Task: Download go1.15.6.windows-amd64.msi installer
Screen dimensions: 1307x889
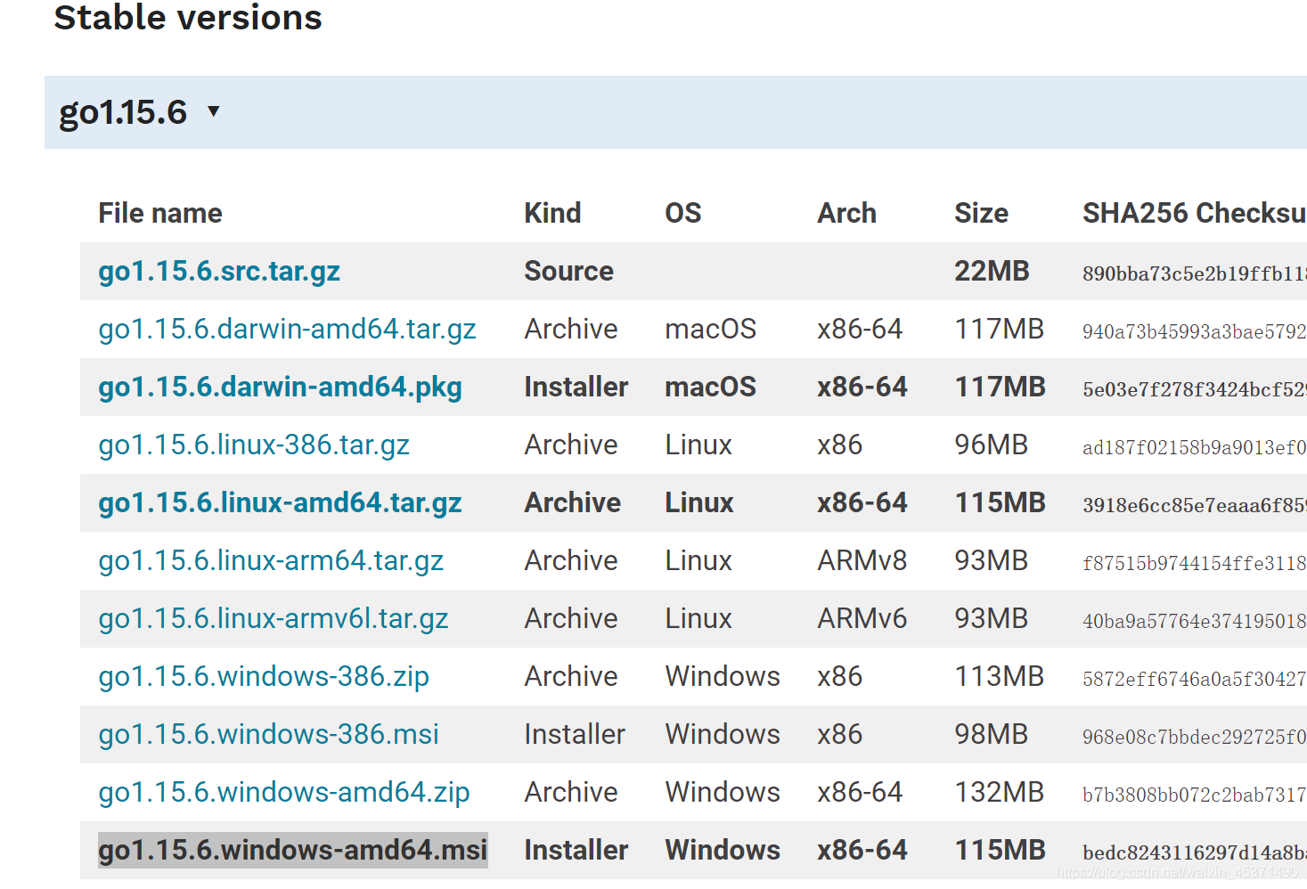Action: tap(293, 850)
